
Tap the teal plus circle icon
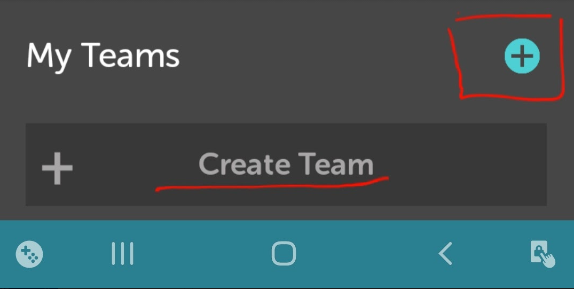(522, 56)
